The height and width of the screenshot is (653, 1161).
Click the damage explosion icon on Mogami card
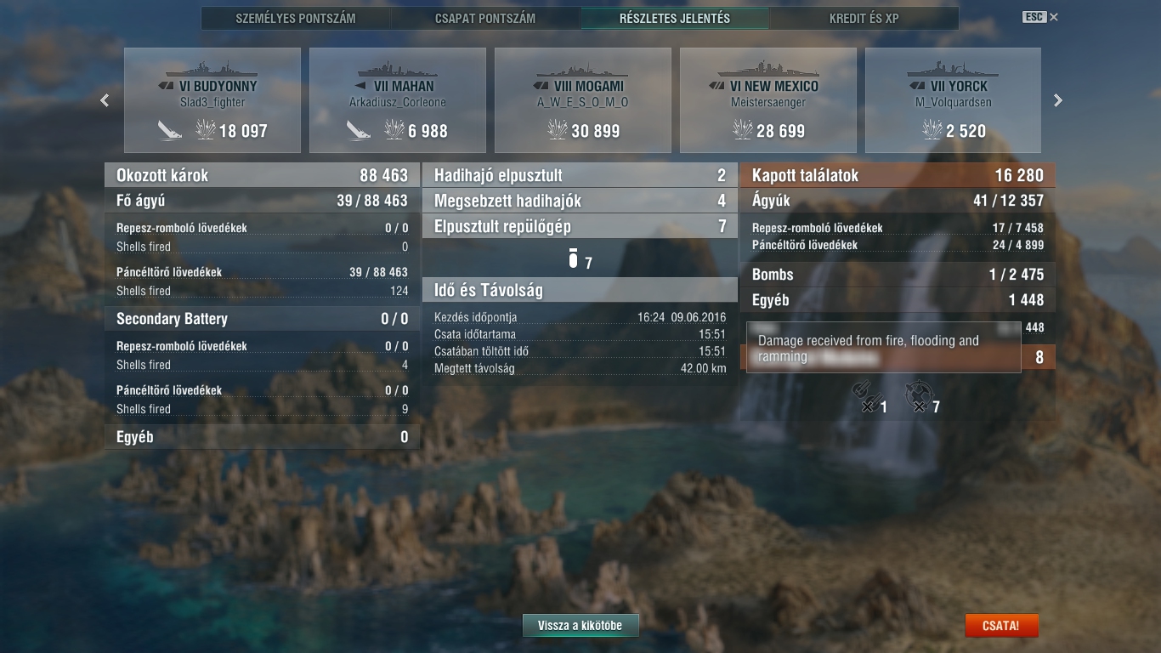[558, 130]
